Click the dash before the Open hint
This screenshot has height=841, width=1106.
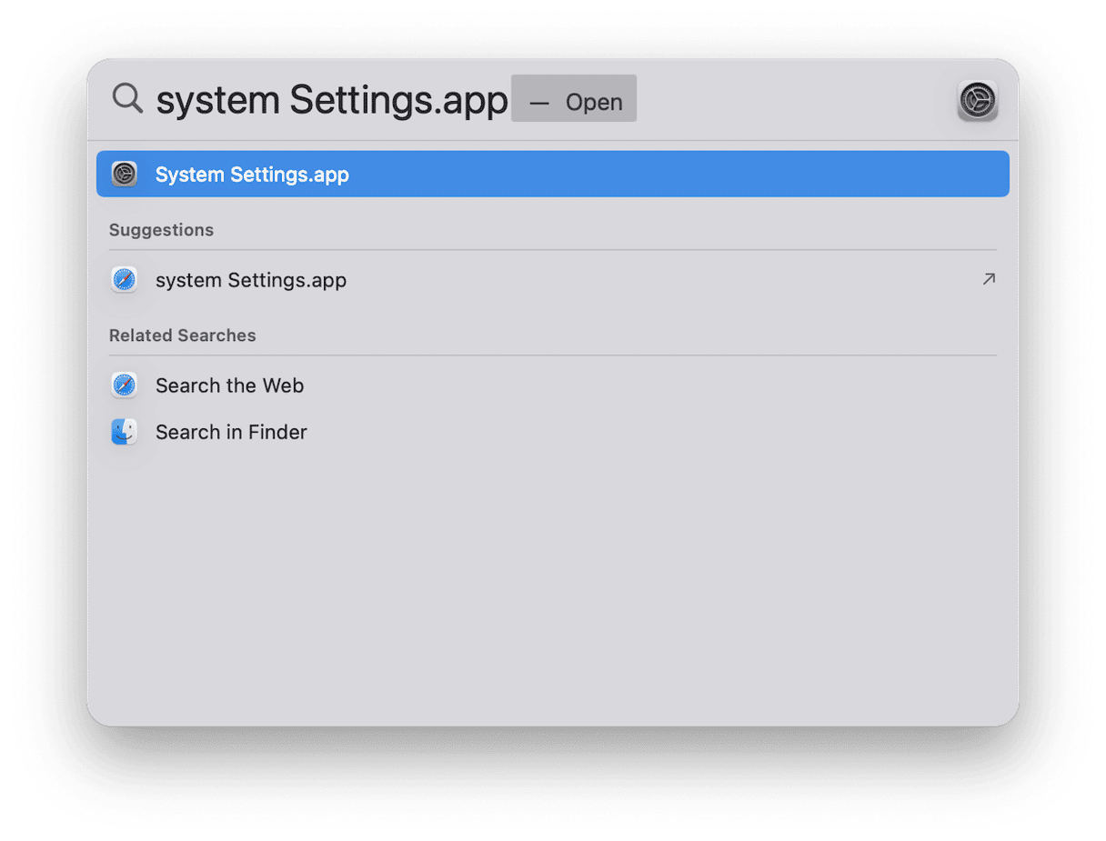(539, 103)
